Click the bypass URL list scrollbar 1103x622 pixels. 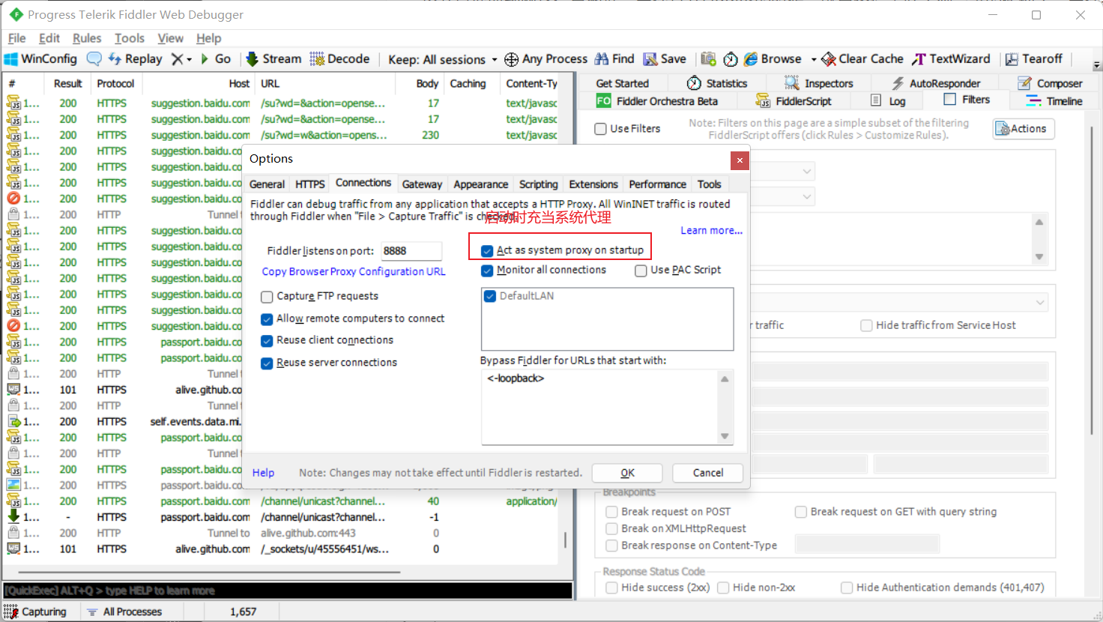(725, 408)
